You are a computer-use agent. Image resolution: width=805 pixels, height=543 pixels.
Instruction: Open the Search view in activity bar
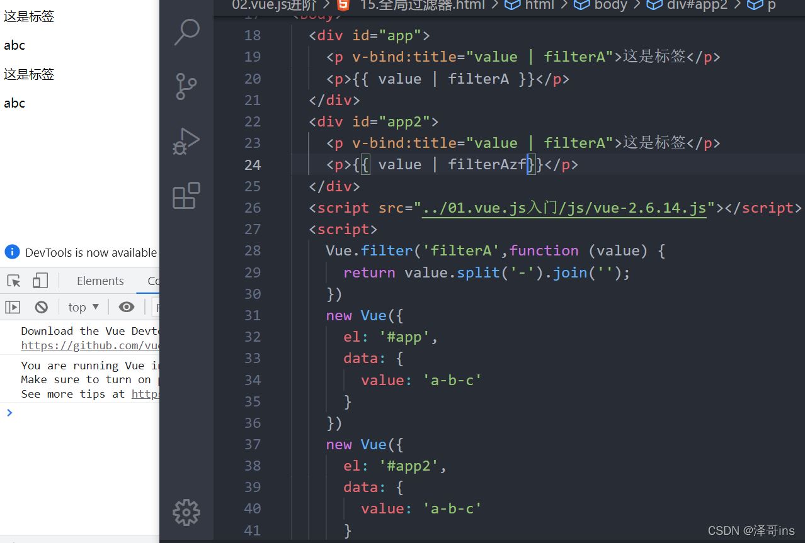pos(186,32)
